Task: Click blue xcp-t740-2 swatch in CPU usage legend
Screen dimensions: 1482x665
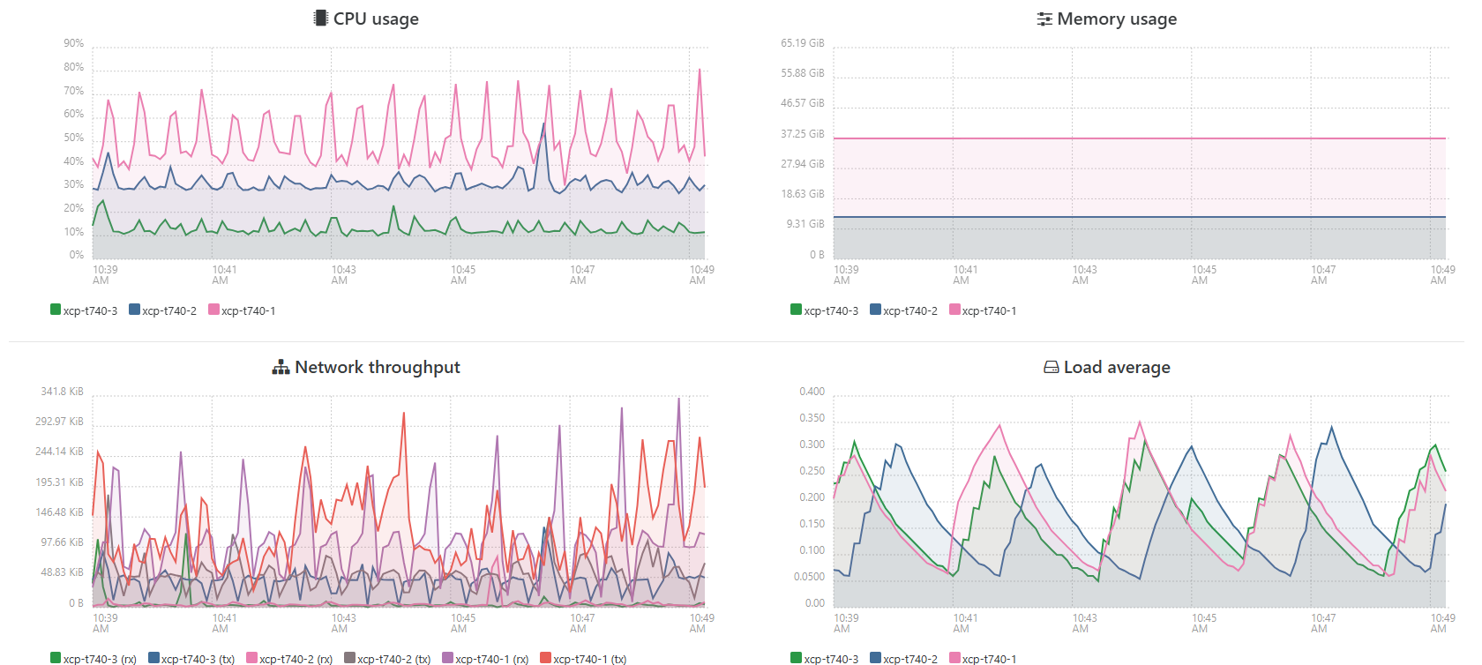Action: (x=134, y=310)
